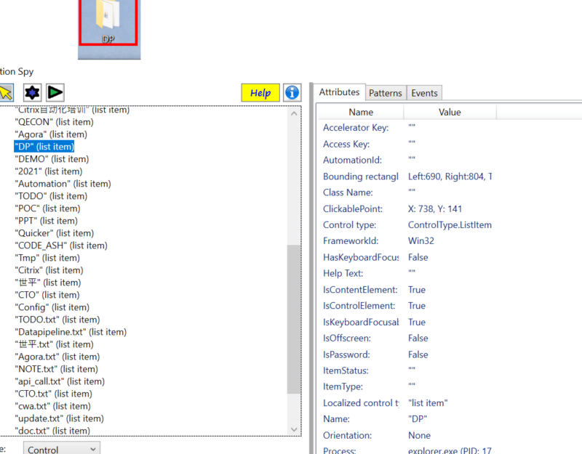Click the Value column header

[450, 112]
